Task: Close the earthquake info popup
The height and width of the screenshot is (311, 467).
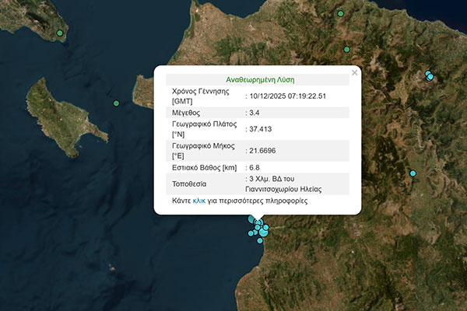Action: click(355, 72)
